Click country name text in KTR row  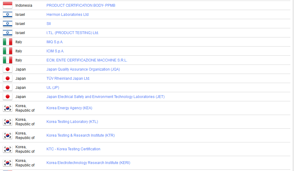(x=25, y=135)
